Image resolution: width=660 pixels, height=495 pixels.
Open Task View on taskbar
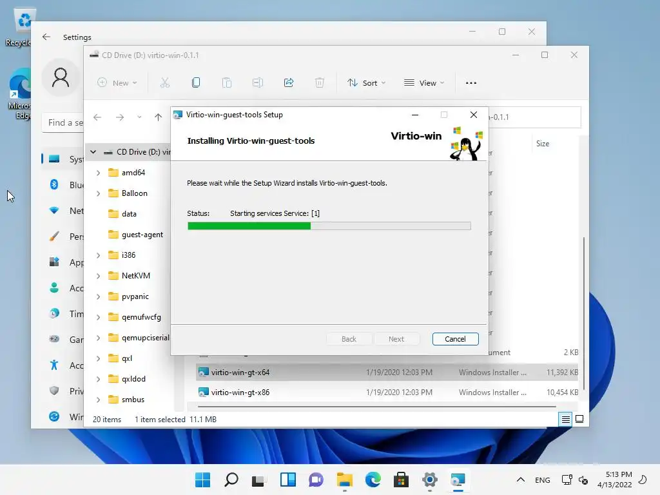[258, 480]
